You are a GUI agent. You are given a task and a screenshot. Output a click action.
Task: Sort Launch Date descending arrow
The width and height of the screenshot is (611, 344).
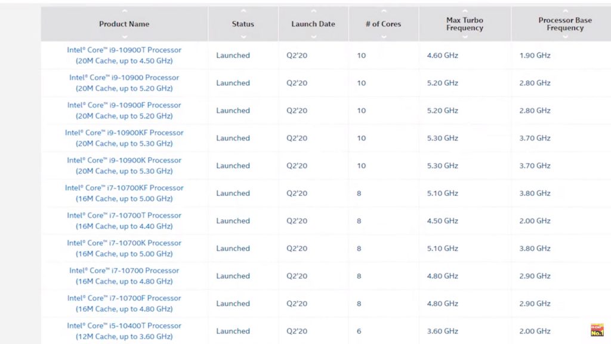(x=313, y=37)
